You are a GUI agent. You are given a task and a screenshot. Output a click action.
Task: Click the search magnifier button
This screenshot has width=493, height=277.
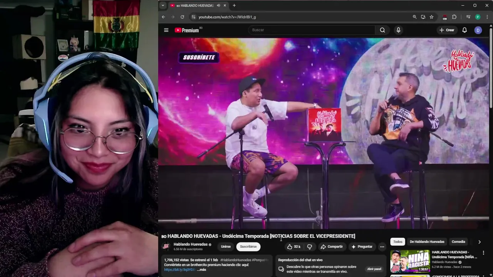point(382,30)
